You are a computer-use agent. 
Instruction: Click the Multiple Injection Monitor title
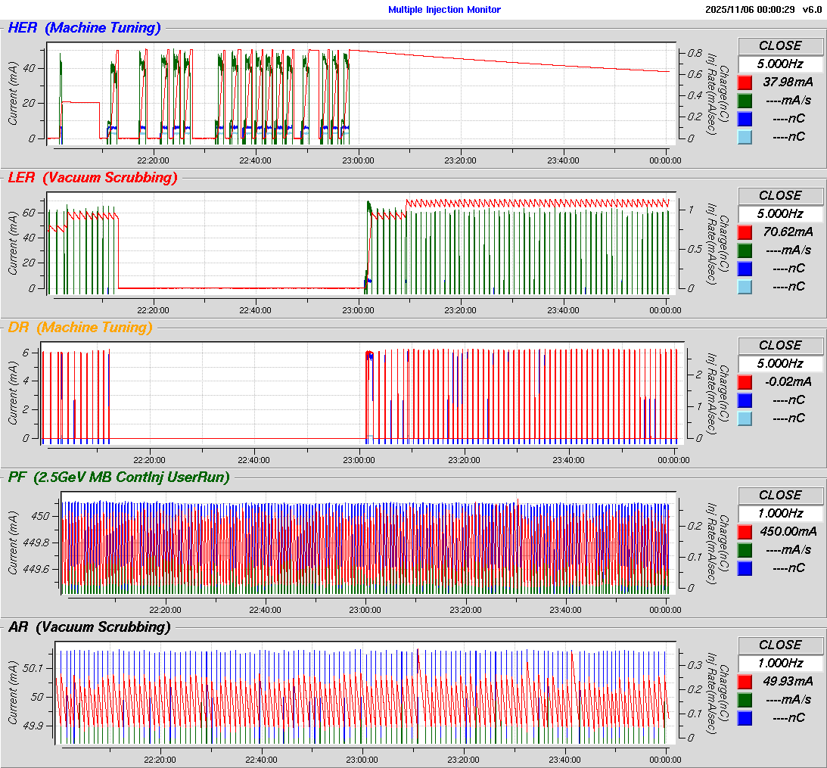point(444,10)
